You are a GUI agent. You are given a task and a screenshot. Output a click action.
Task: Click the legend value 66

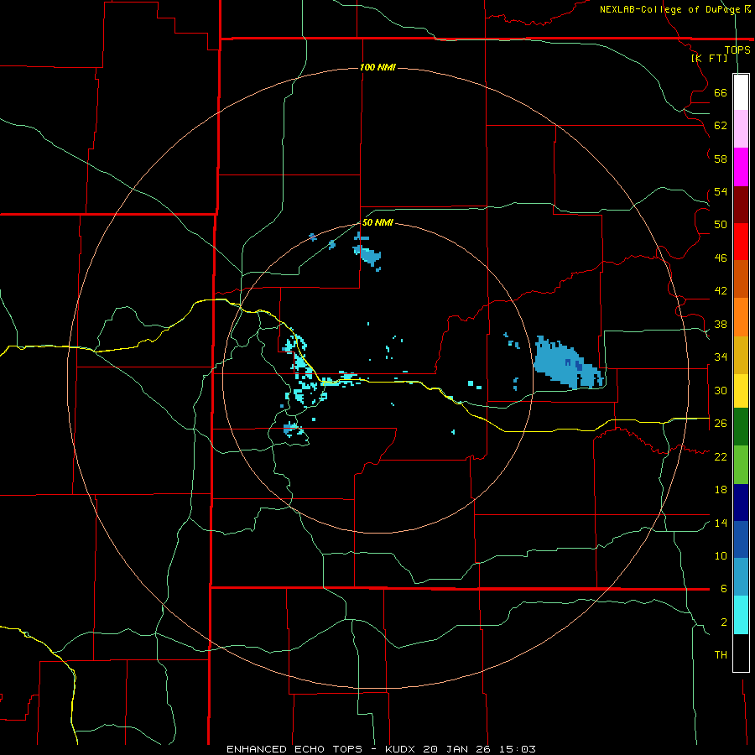tap(721, 92)
